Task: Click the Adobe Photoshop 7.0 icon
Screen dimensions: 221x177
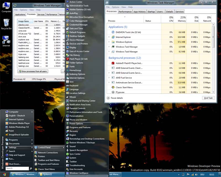Action: click(x=7, y=127)
